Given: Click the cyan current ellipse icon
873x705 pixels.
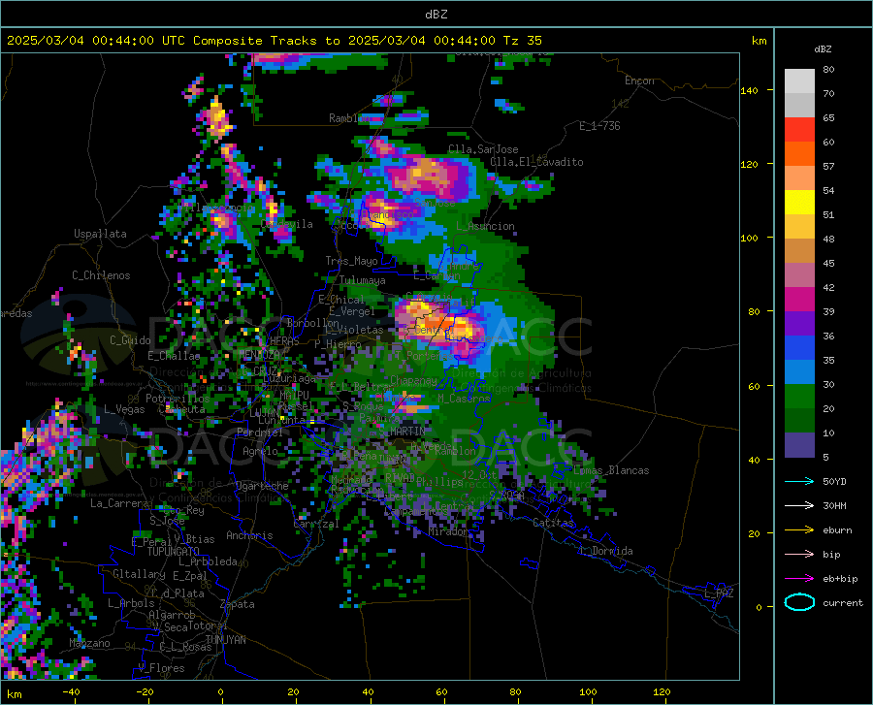Looking at the screenshot, I should [x=799, y=602].
